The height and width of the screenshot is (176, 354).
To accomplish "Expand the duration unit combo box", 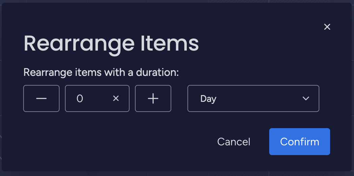I will pyautogui.click(x=253, y=98).
